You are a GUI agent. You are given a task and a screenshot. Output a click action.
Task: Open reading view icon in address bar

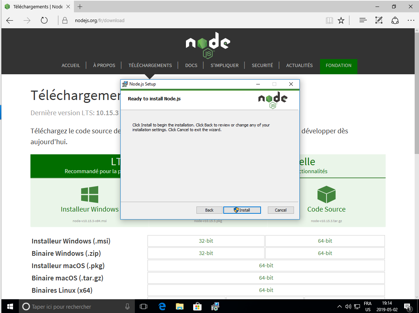pos(329,21)
